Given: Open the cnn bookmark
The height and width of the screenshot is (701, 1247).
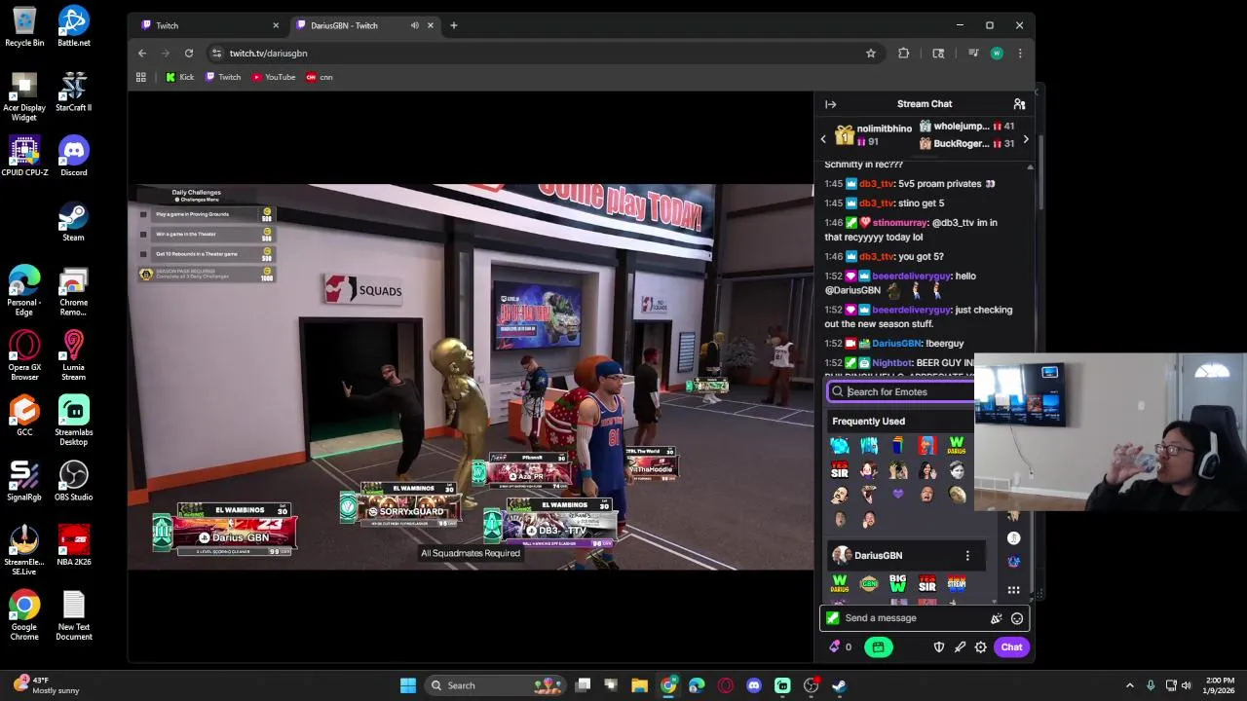Looking at the screenshot, I should pos(320,77).
